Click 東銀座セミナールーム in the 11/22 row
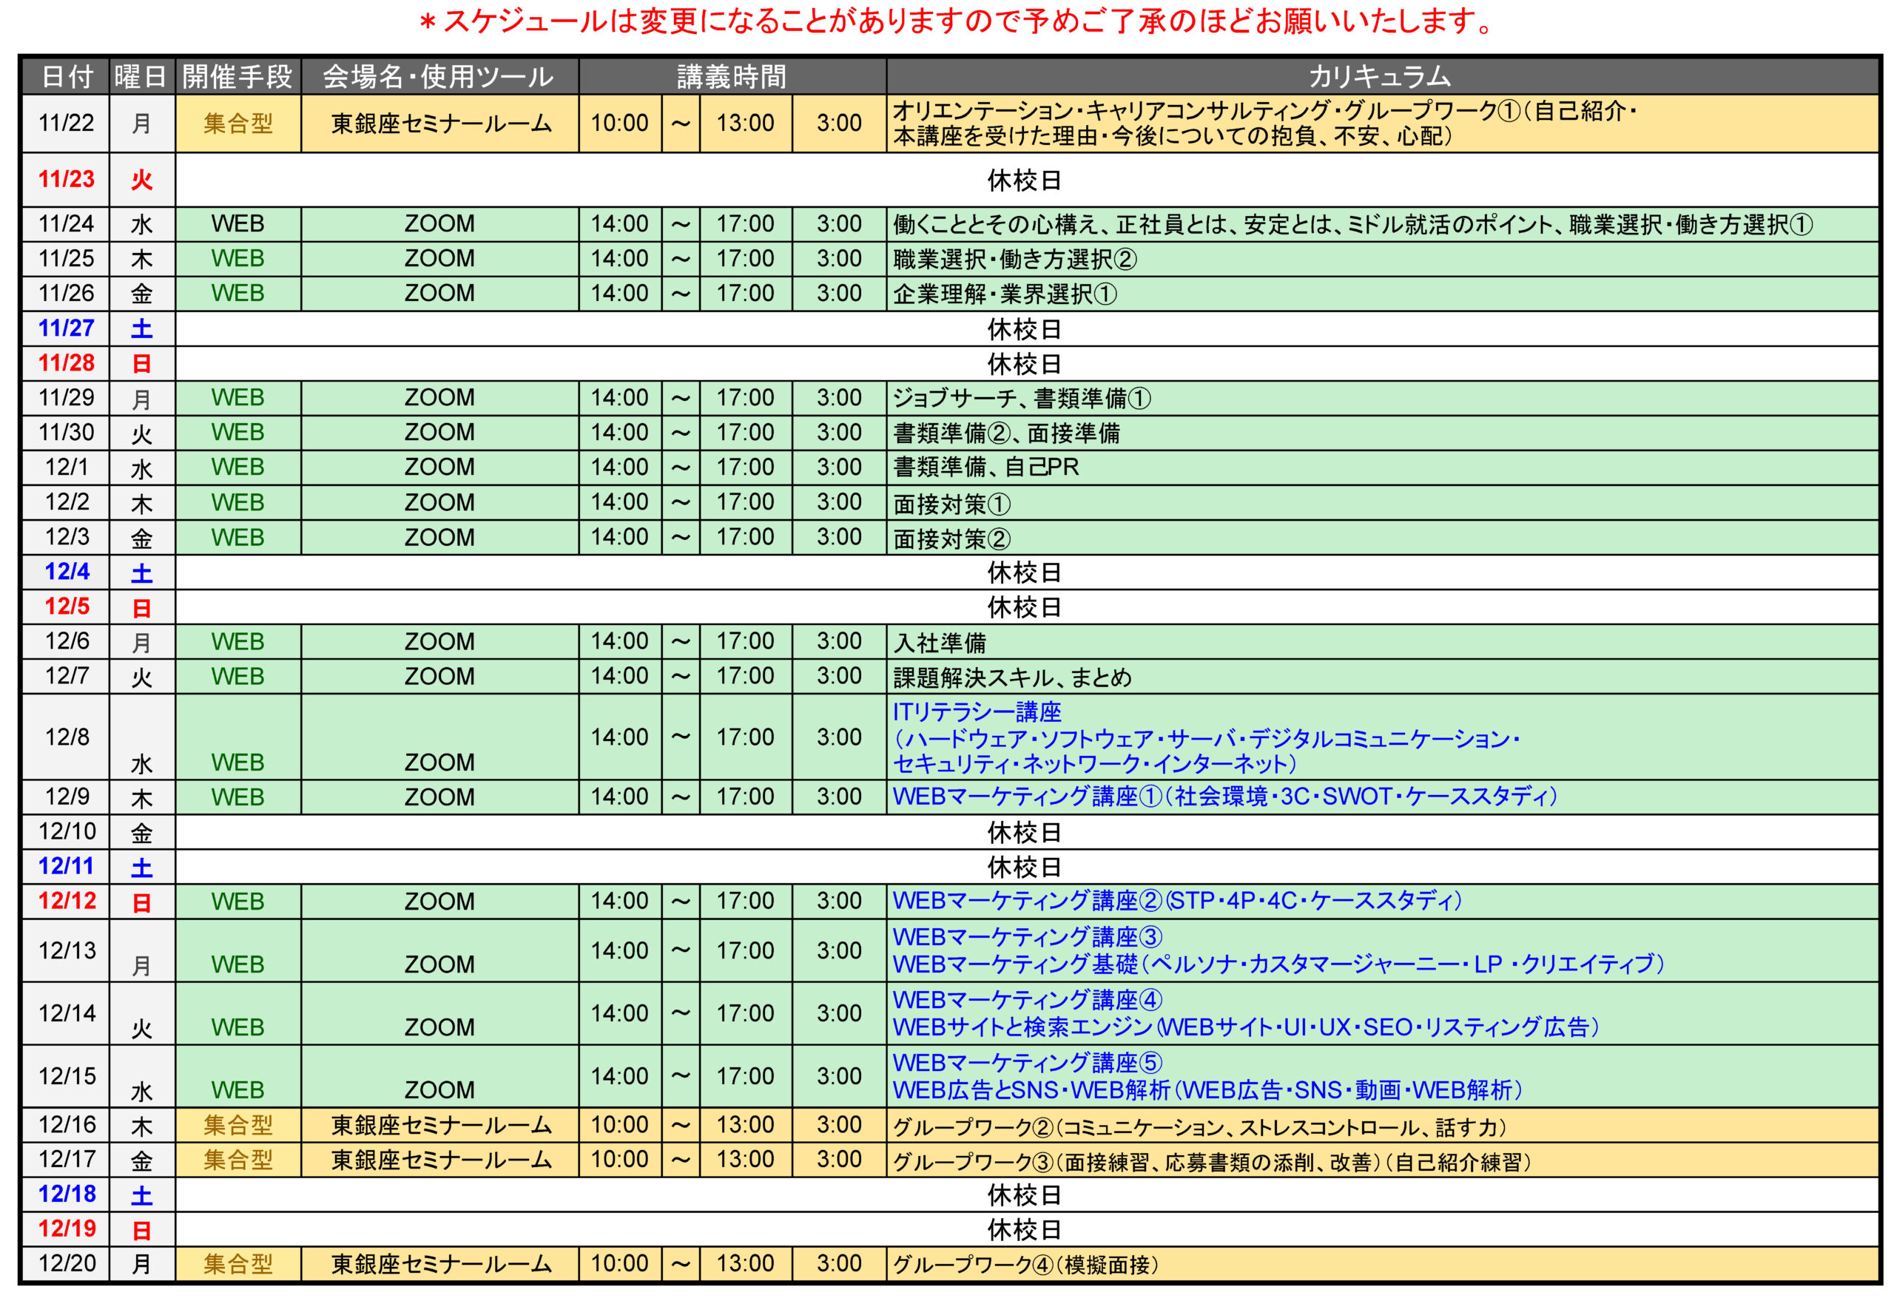The width and height of the screenshot is (1894, 1298). tap(439, 123)
